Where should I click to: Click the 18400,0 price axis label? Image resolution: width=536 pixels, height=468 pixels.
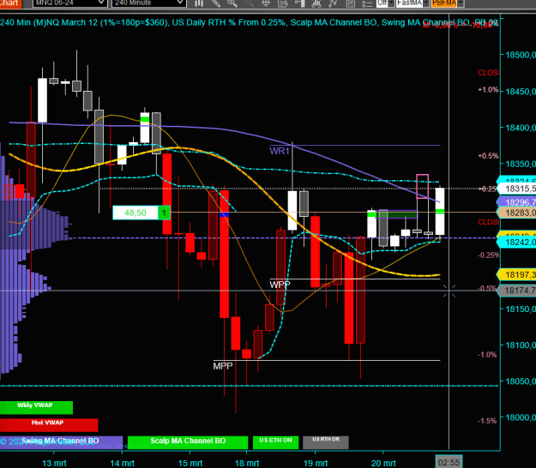(x=521, y=128)
